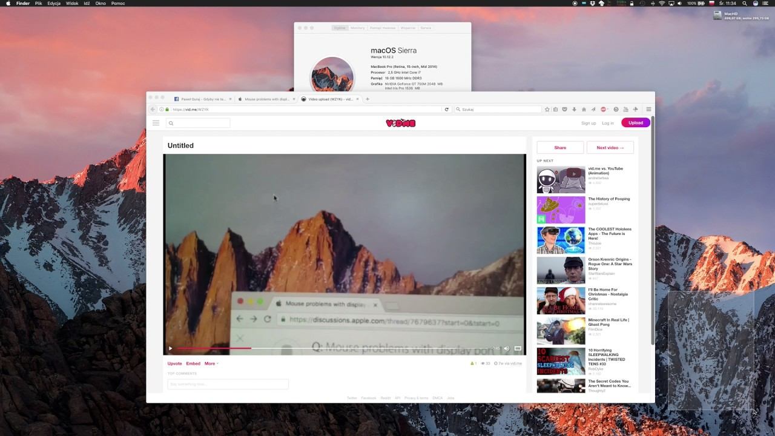Open Siri from the menu bar
The width and height of the screenshot is (775, 436).
756,3
